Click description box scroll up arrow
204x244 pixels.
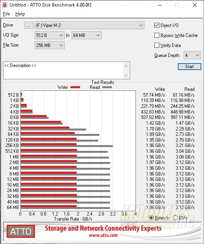tap(126, 66)
